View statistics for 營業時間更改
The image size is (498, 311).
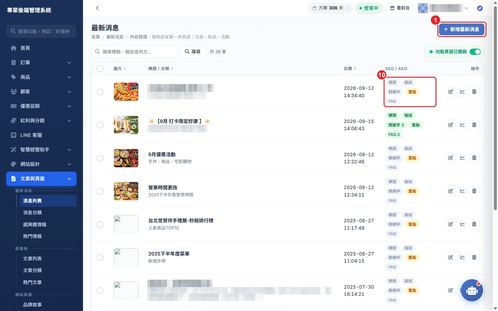point(462,191)
